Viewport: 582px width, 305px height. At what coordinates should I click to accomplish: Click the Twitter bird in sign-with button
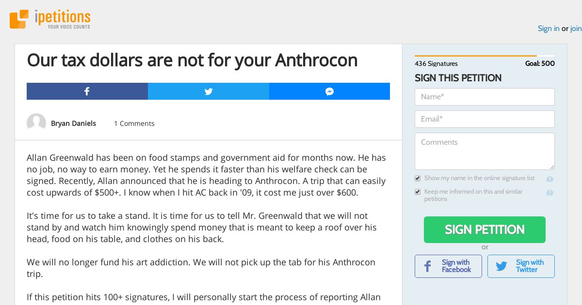click(x=501, y=266)
